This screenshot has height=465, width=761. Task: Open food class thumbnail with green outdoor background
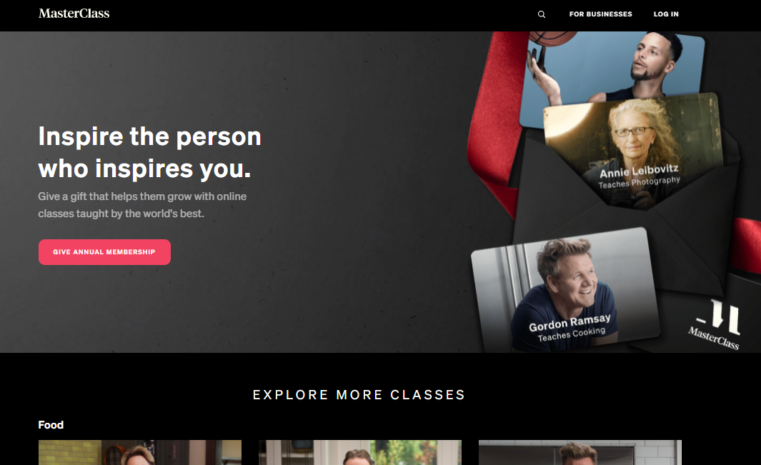[x=359, y=452]
